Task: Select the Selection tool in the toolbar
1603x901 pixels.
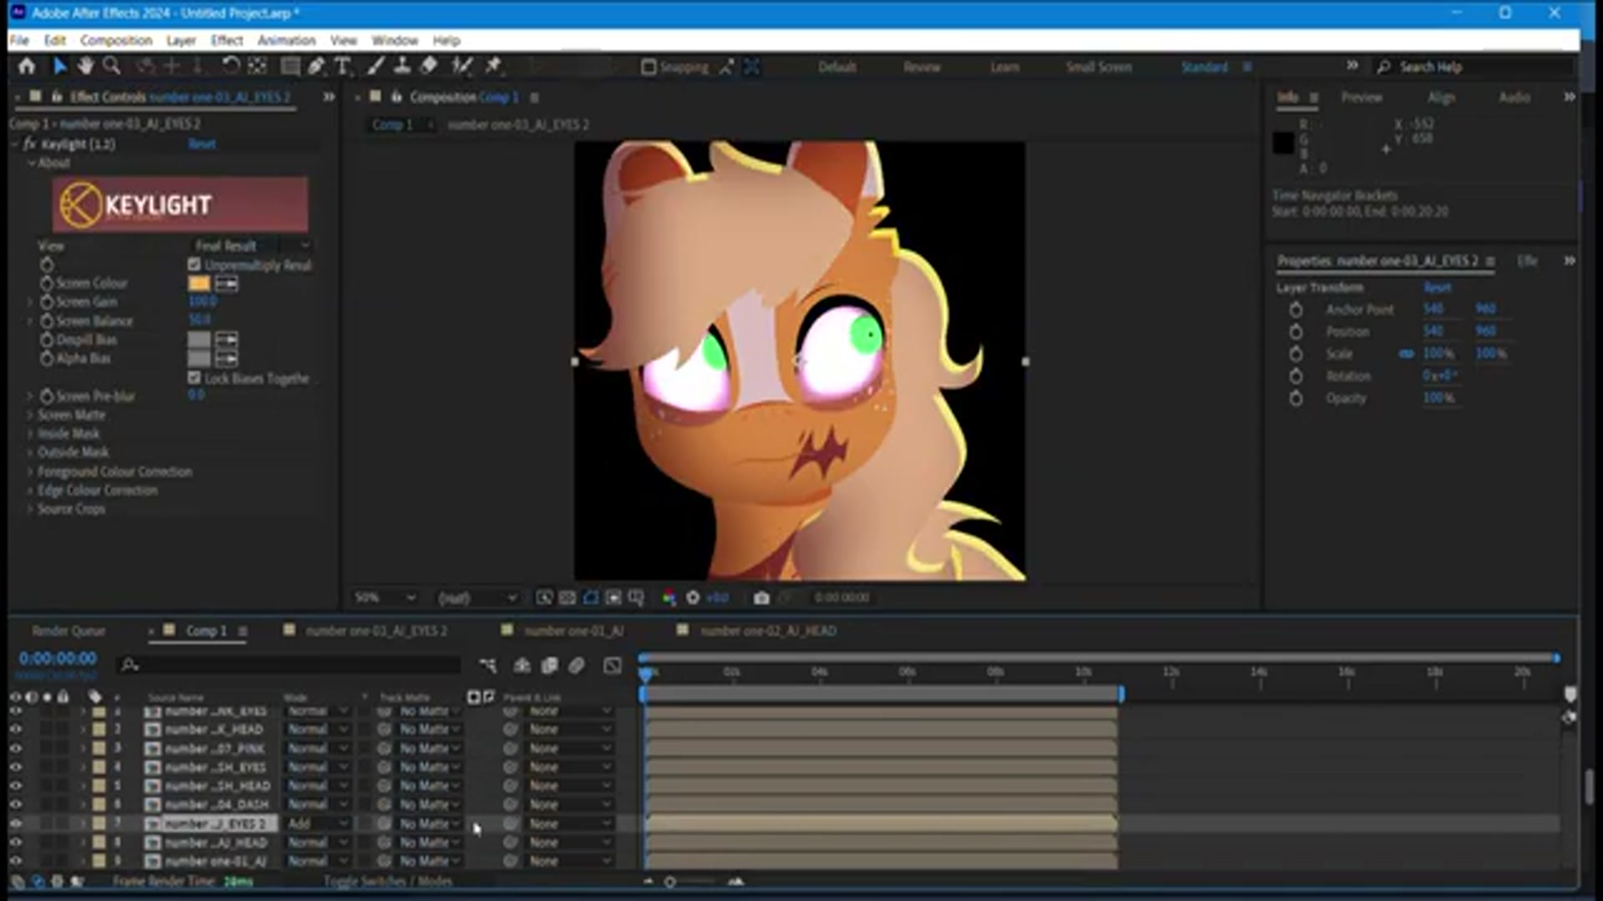Action: [60, 67]
